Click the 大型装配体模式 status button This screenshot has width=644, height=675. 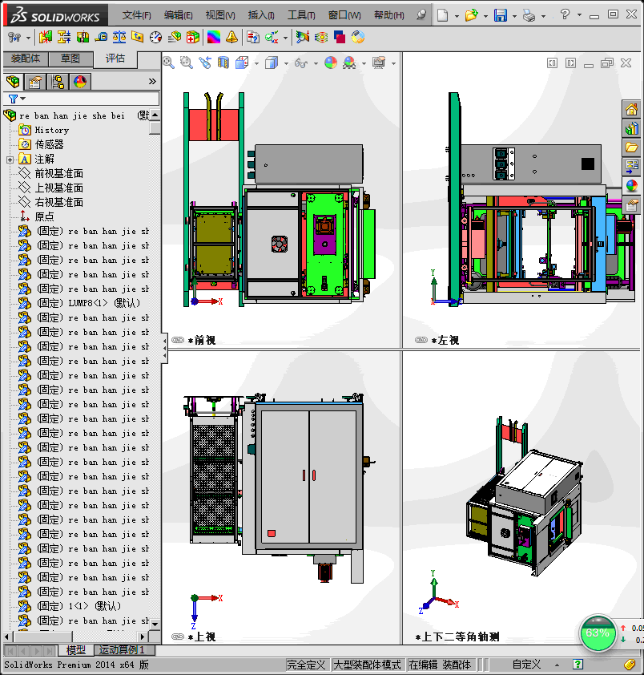coord(368,665)
